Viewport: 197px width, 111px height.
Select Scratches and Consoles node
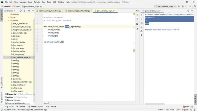16,103
